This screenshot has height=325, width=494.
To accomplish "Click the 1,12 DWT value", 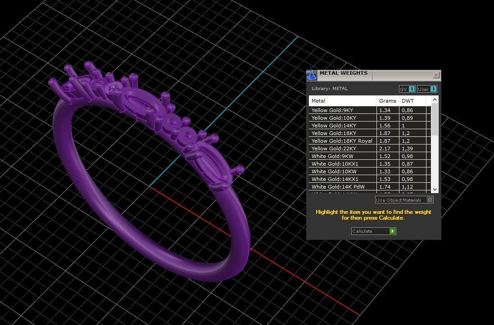I will pos(407,187).
